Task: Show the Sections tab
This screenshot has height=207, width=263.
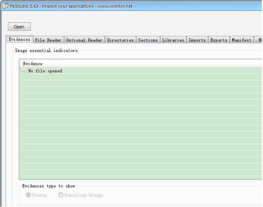Action: pos(148,40)
